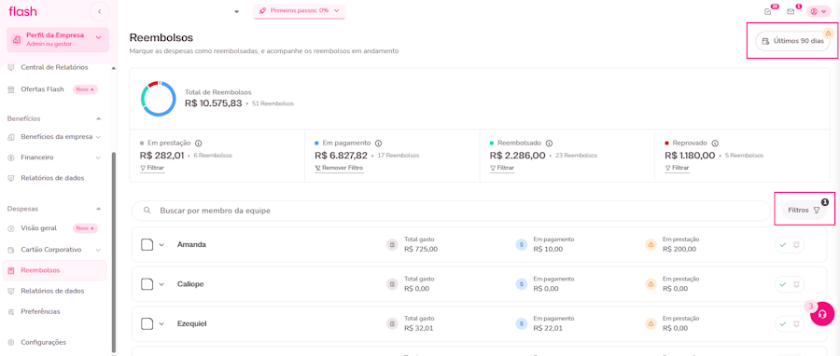Click the search magnifier icon
Screen dimensions: 840x356
[x=147, y=211]
